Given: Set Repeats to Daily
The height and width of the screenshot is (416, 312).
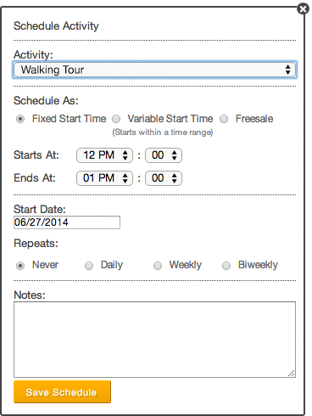Looking at the screenshot, I should pos(89,266).
